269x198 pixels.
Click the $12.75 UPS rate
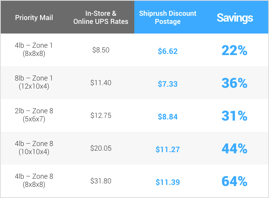[x=101, y=116]
